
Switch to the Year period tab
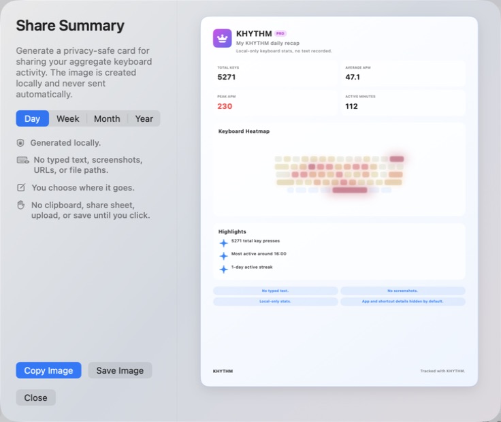point(144,118)
